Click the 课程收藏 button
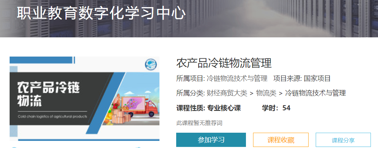The width and height of the screenshot is (378, 148). 280,140
